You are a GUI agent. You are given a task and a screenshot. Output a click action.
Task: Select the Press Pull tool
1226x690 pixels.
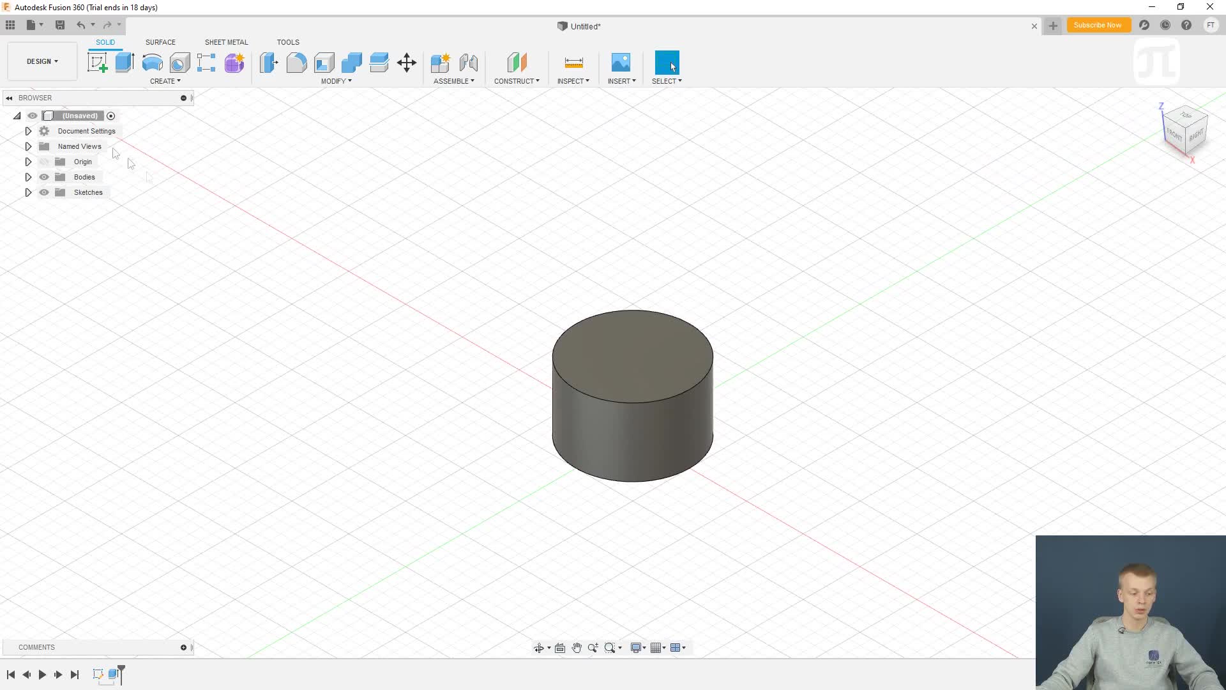pyautogui.click(x=269, y=63)
